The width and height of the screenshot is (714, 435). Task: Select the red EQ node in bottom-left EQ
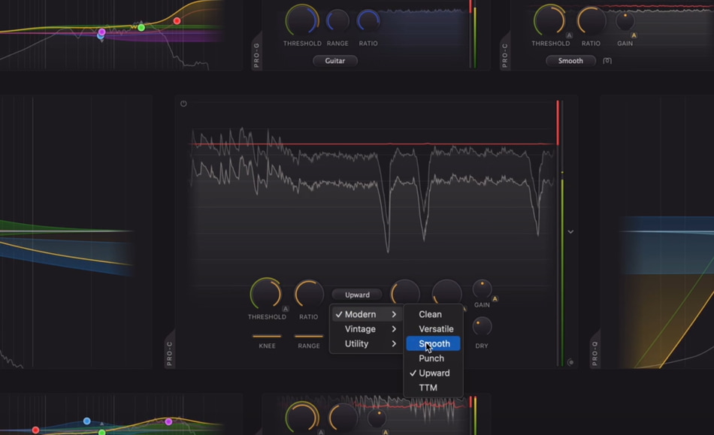pos(35,430)
